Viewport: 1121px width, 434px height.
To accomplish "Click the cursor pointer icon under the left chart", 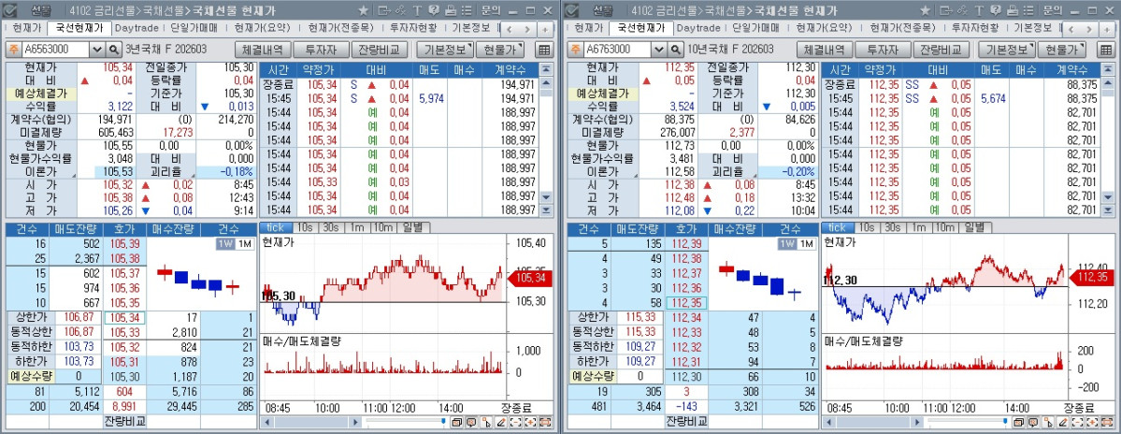I will (x=486, y=423).
